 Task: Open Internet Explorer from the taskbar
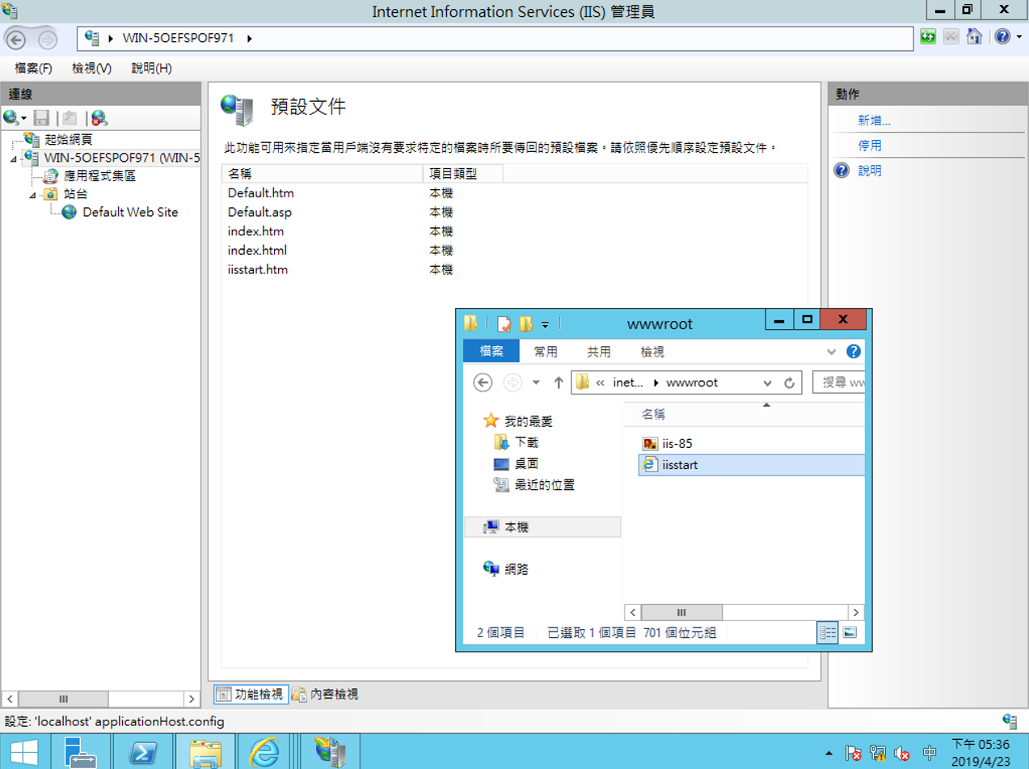point(264,753)
